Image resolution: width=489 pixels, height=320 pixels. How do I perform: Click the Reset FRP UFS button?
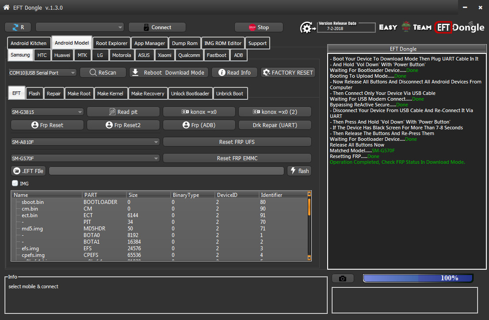(x=237, y=142)
